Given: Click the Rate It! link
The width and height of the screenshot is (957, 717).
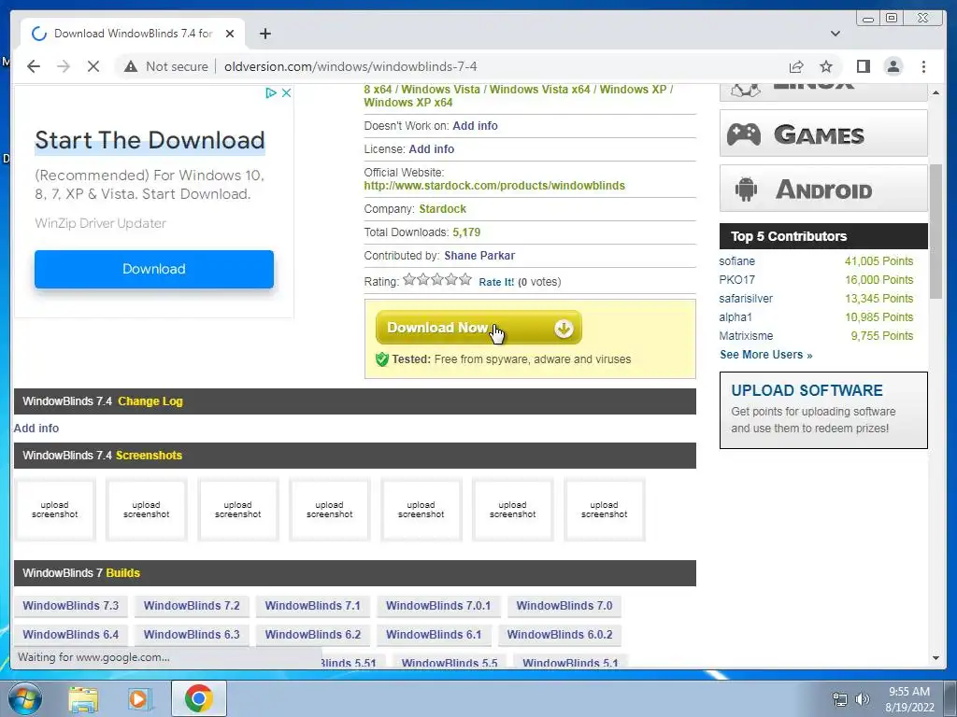Looking at the screenshot, I should [x=496, y=282].
